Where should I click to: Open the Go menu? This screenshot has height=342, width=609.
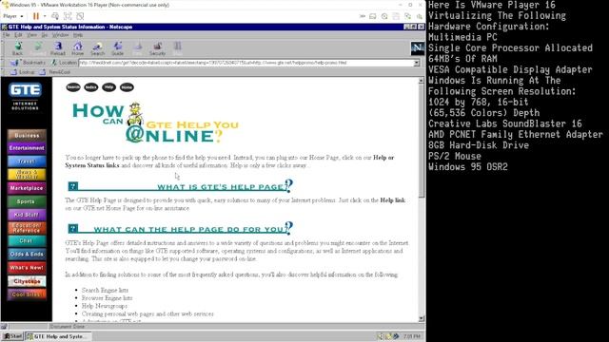45,35
